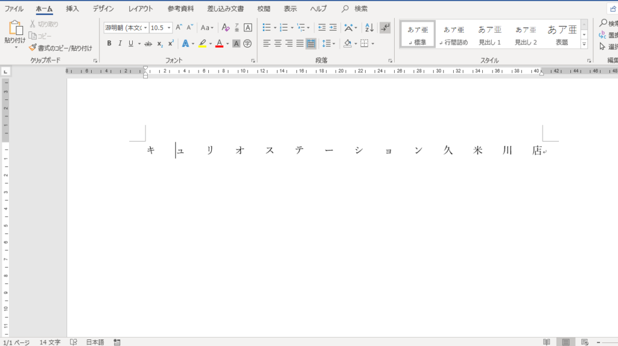Switch to the レイアウト (Layout) tab
618x346 pixels.
click(x=140, y=8)
